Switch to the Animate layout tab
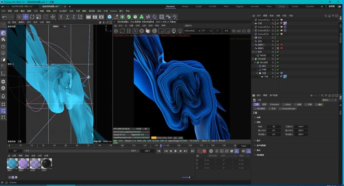Image resolution: width=344 pixels, height=186 pixels. coord(255,6)
